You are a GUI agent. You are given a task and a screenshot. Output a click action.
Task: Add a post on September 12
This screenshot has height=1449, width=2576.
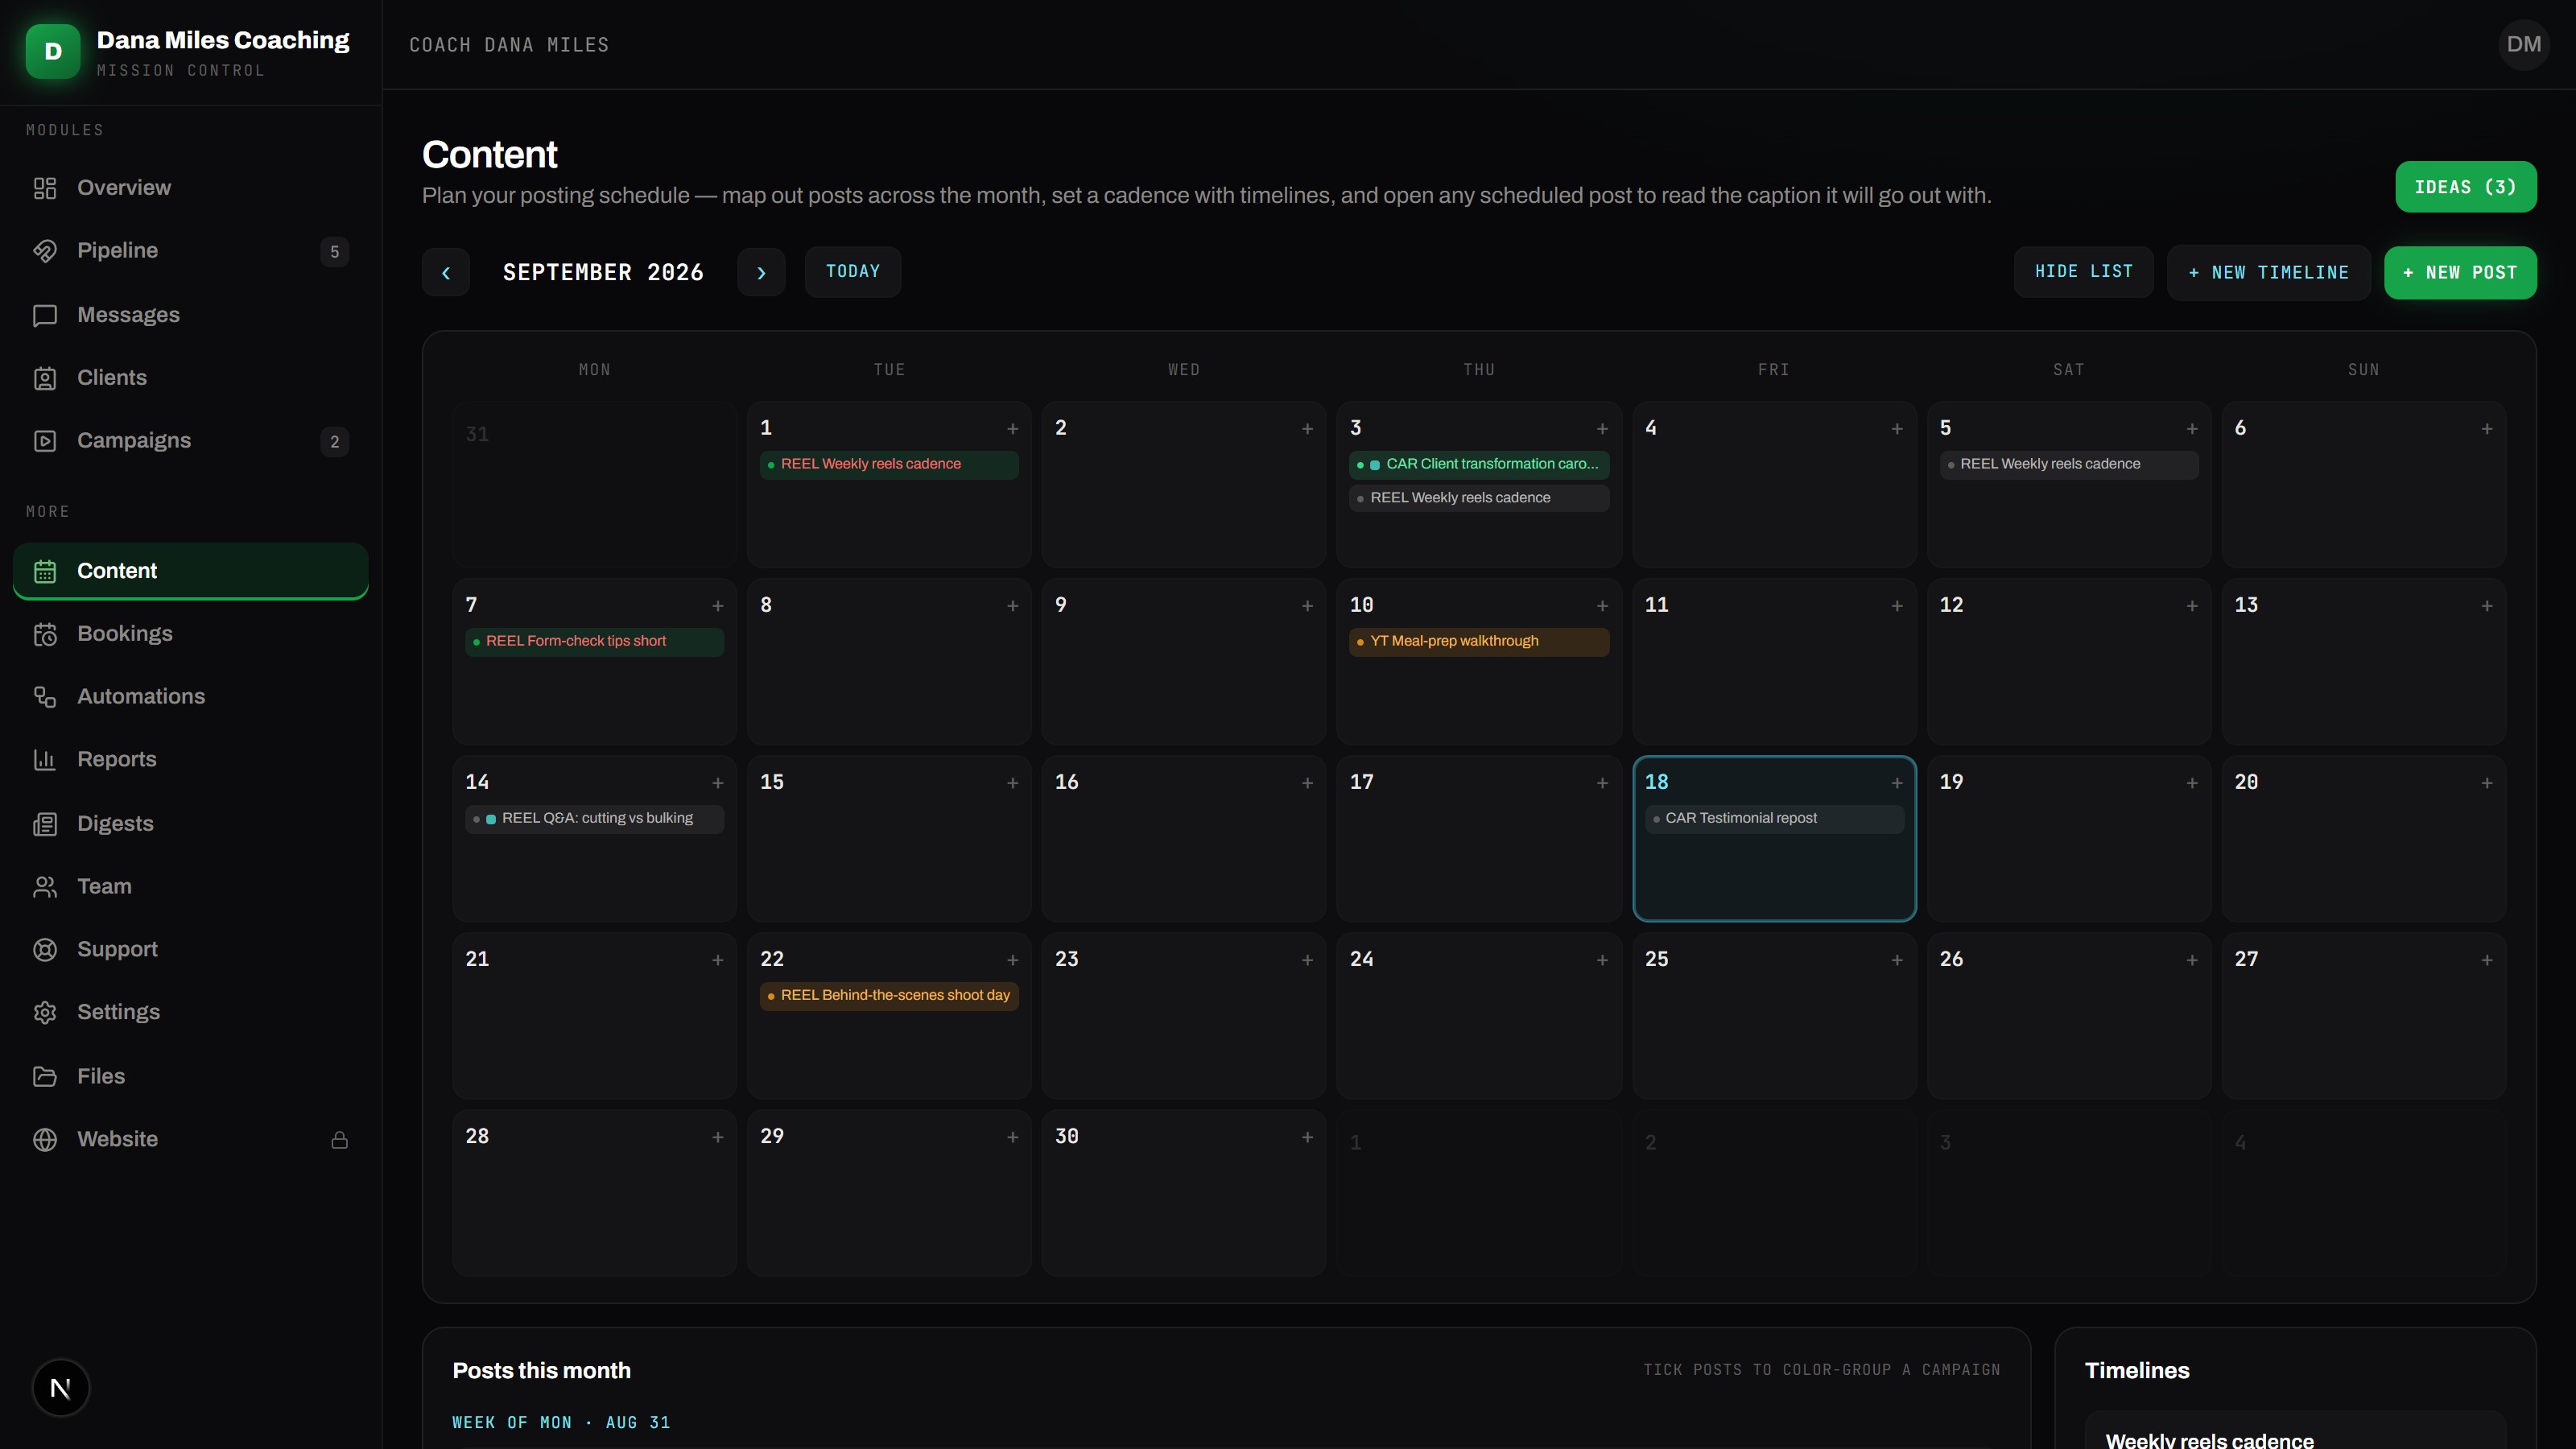click(2192, 606)
